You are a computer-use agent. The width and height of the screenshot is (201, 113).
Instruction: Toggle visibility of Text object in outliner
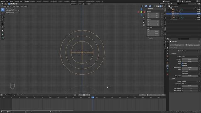[197, 18]
